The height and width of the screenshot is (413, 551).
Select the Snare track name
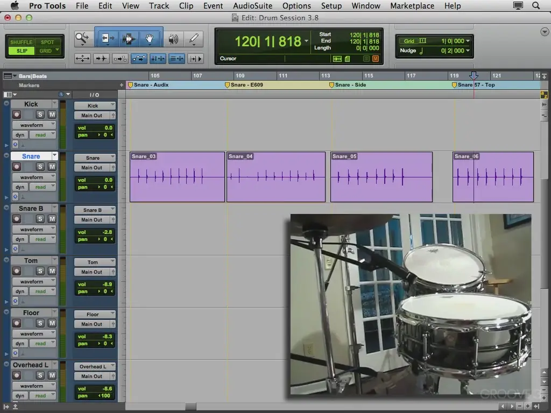tap(31, 156)
